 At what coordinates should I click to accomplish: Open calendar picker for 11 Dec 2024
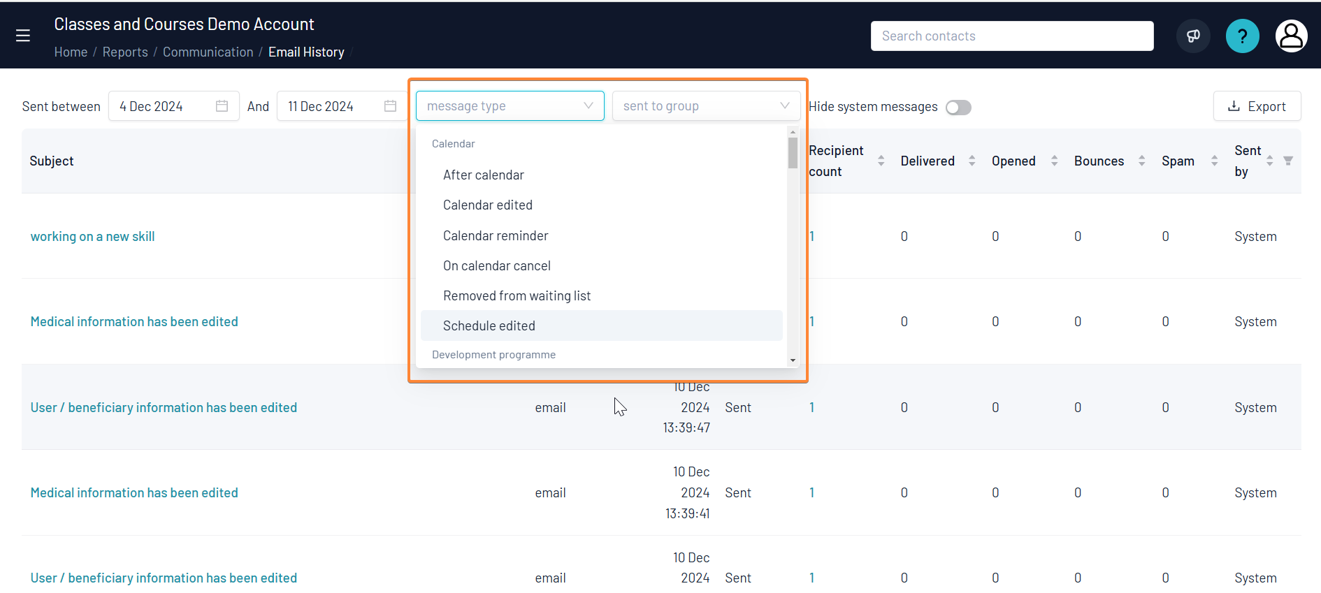click(390, 106)
